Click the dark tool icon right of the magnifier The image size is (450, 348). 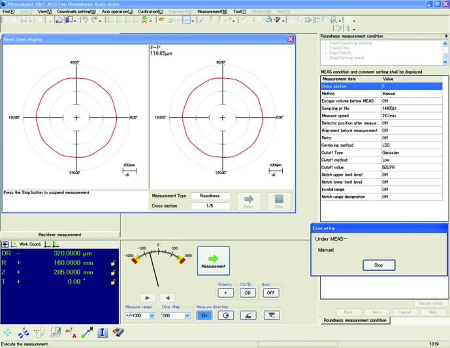(x=278, y=20)
